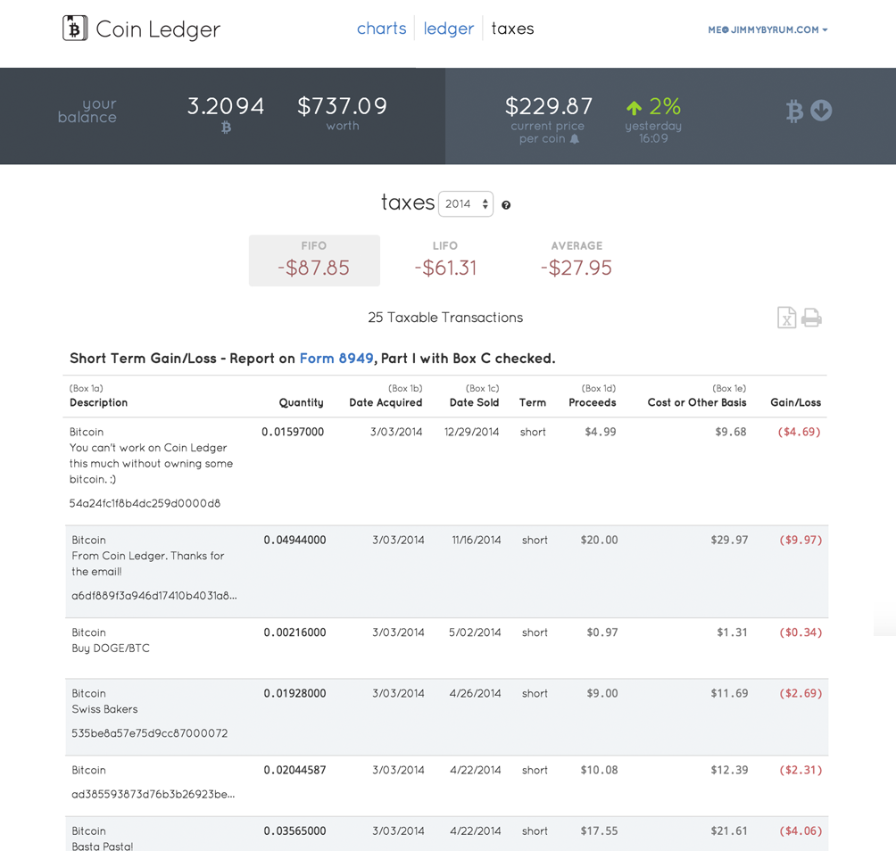
Task: Click the 3.2094 balance amount
Action: (226, 106)
